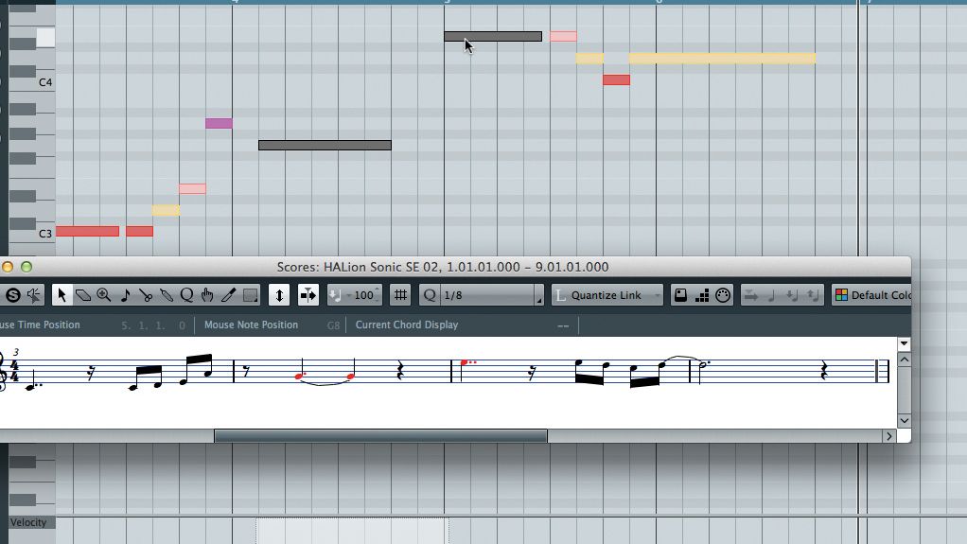Toggle Record NoteOff Velocity icon
The image size is (967, 544).
(813, 295)
